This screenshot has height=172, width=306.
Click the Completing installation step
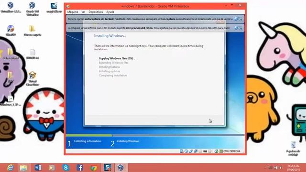pyautogui.click(x=113, y=75)
